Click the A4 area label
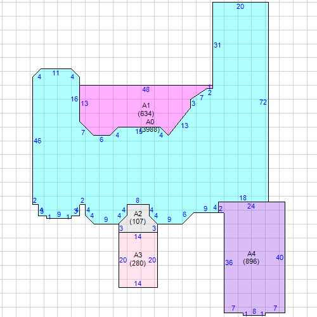The image size is (317, 317). tap(251, 254)
